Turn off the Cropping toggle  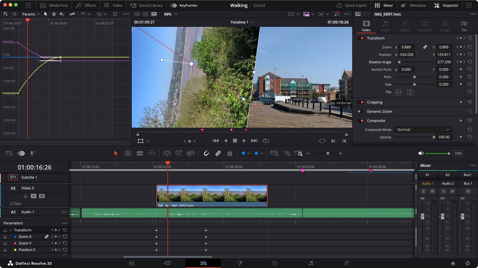pos(360,102)
